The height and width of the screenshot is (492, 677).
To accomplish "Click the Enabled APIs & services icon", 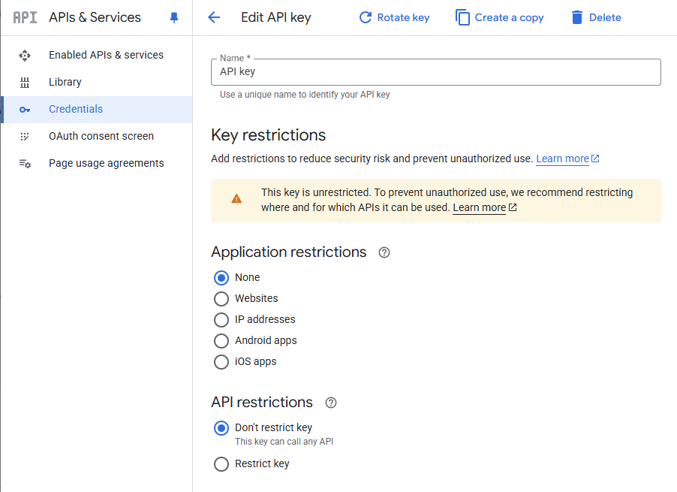I will pyautogui.click(x=25, y=56).
